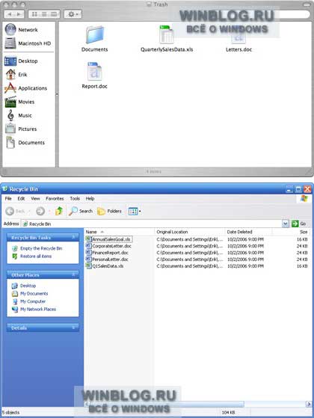Switch Trash to list view
314x418 pixels.
click(x=44, y=14)
